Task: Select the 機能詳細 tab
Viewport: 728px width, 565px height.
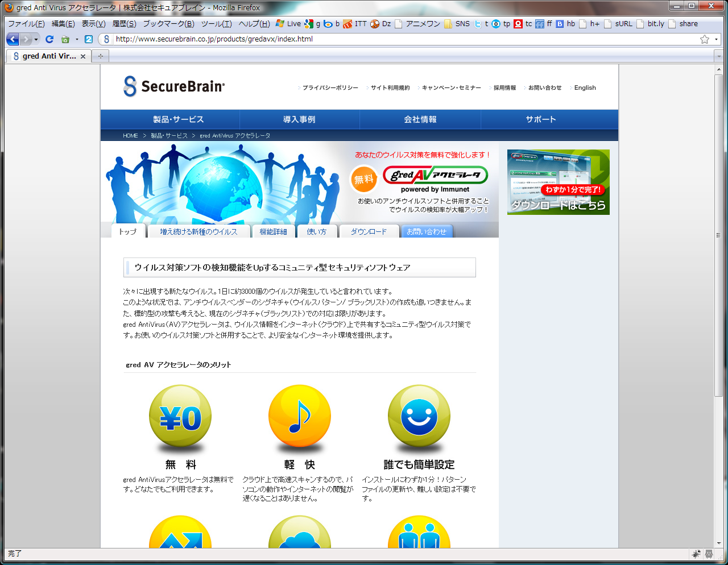Action: pyautogui.click(x=274, y=232)
